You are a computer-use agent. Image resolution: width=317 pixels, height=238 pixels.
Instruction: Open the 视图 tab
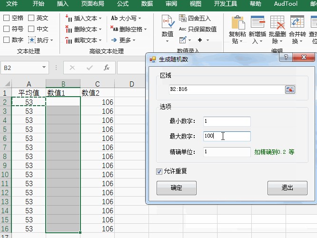coord(195,4)
